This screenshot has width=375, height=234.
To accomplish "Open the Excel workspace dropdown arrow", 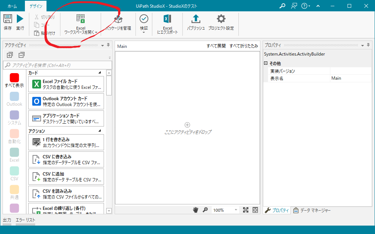I will [96, 32].
